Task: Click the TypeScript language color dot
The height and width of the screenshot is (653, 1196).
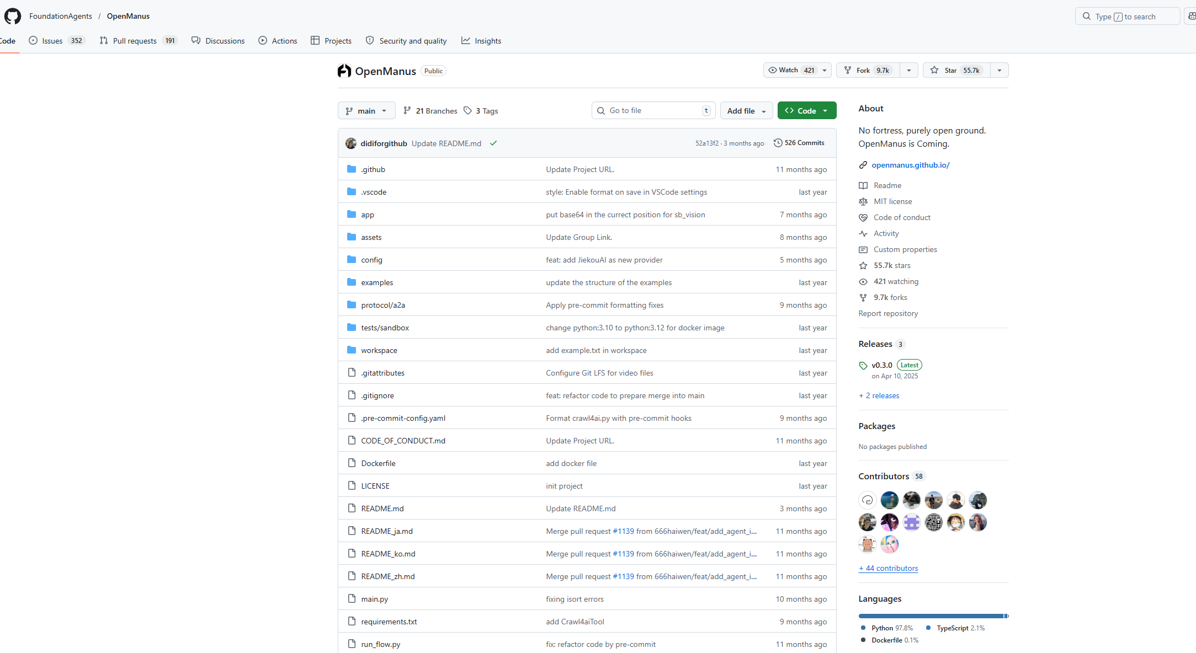Action: tap(928, 628)
